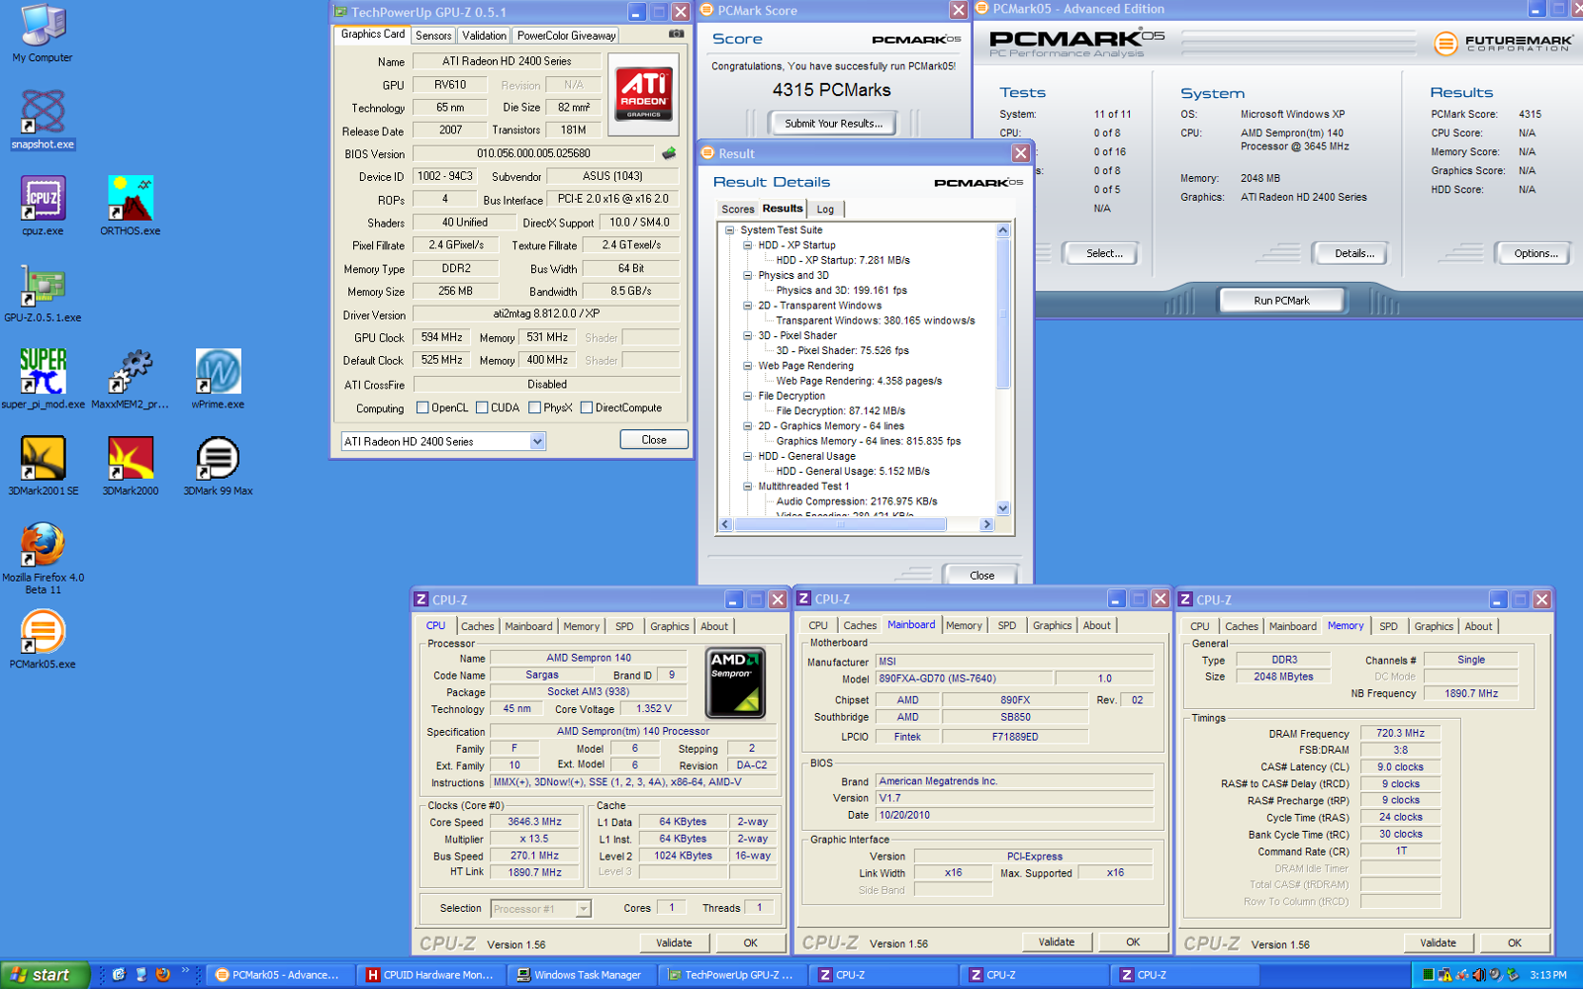Open Validation tab in GPU-Z
Image resolution: width=1583 pixels, height=989 pixels.
coord(484,36)
